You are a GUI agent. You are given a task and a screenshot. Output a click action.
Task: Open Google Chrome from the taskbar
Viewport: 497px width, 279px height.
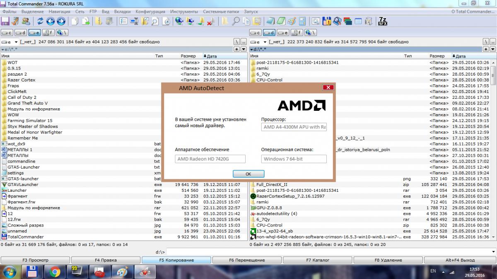pyautogui.click(x=54, y=272)
